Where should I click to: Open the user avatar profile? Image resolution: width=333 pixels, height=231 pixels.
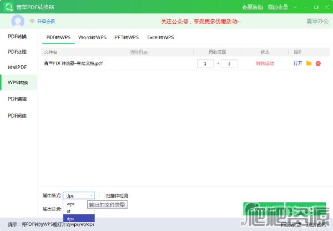coord(18,21)
